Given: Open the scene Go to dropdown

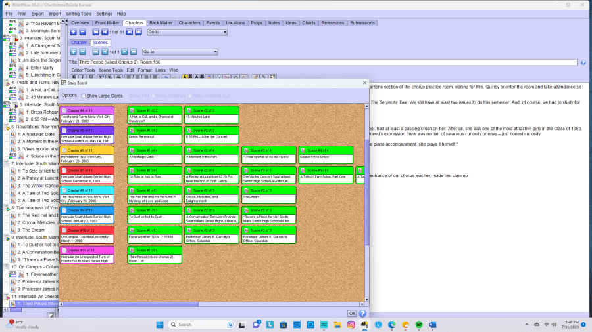Looking at the screenshot, I should (179, 52).
